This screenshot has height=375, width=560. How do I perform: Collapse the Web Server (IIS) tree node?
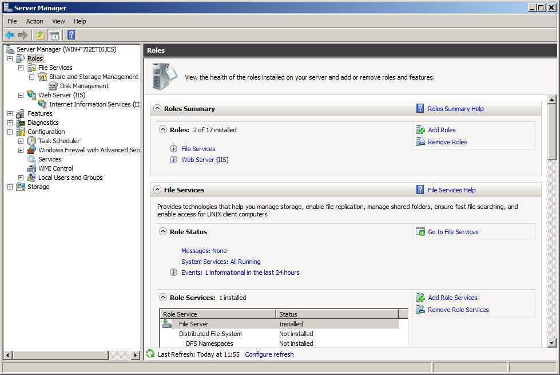click(x=21, y=95)
